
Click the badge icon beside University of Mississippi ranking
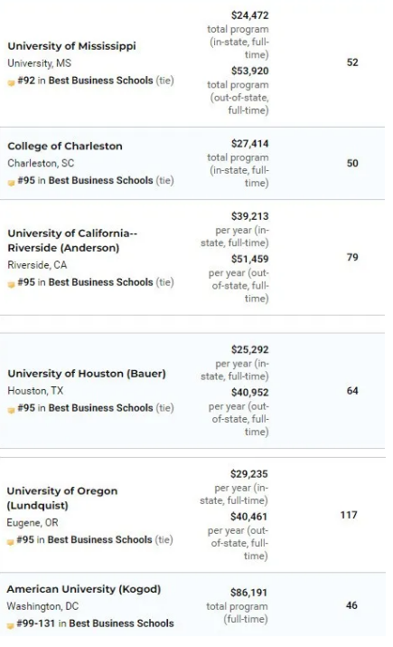pyautogui.click(x=11, y=82)
